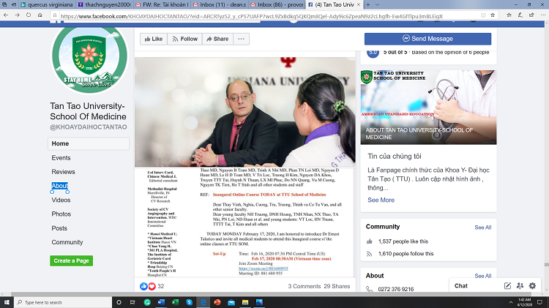Open the Home page section
549x308 pixels.
(x=89, y=143)
